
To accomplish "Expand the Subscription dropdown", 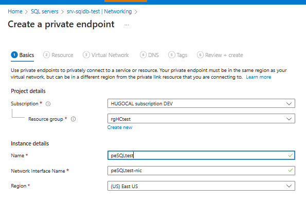I will [201, 103].
